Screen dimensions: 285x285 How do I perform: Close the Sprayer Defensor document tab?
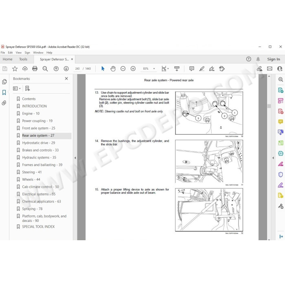tap(72, 59)
